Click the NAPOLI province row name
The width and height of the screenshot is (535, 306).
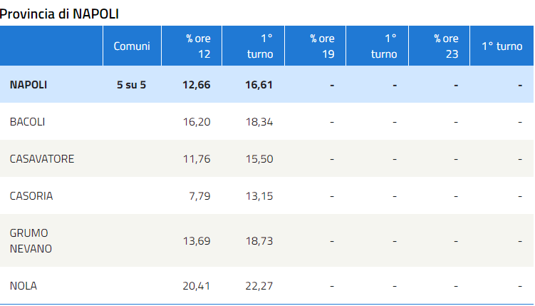pyautogui.click(x=28, y=85)
